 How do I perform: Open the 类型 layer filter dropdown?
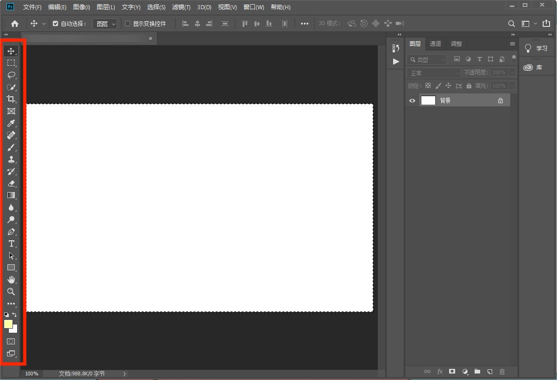click(427, 59)
